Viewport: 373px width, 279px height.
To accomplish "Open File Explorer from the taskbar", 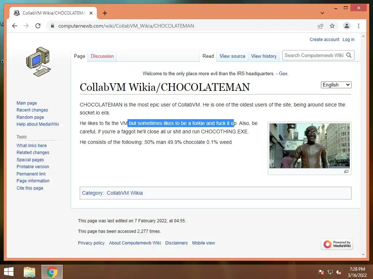I will 30,272.
